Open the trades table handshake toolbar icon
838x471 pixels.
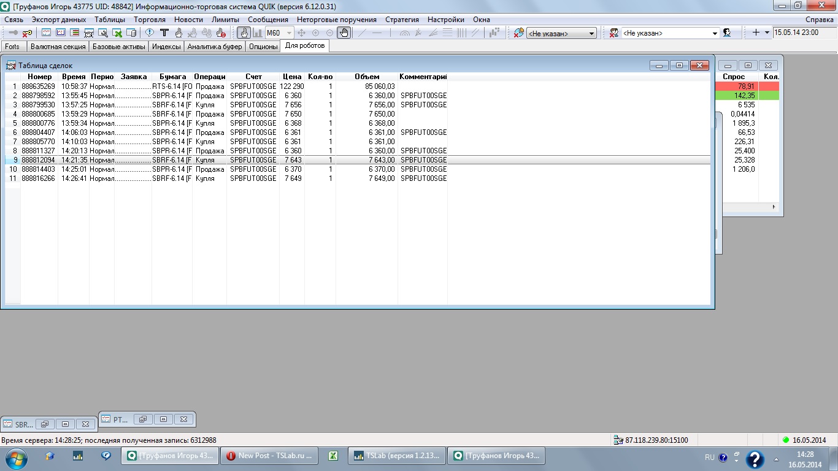pos(88,33)
